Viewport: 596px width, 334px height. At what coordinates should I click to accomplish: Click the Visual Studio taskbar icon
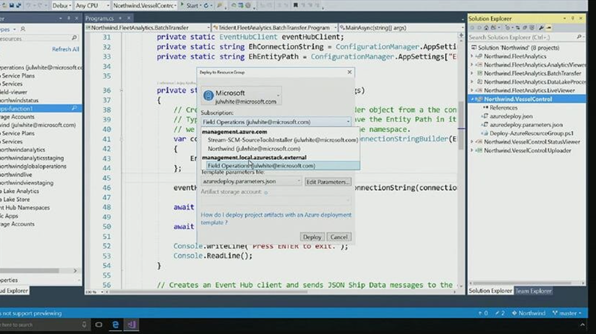click(x=132, y=324)
